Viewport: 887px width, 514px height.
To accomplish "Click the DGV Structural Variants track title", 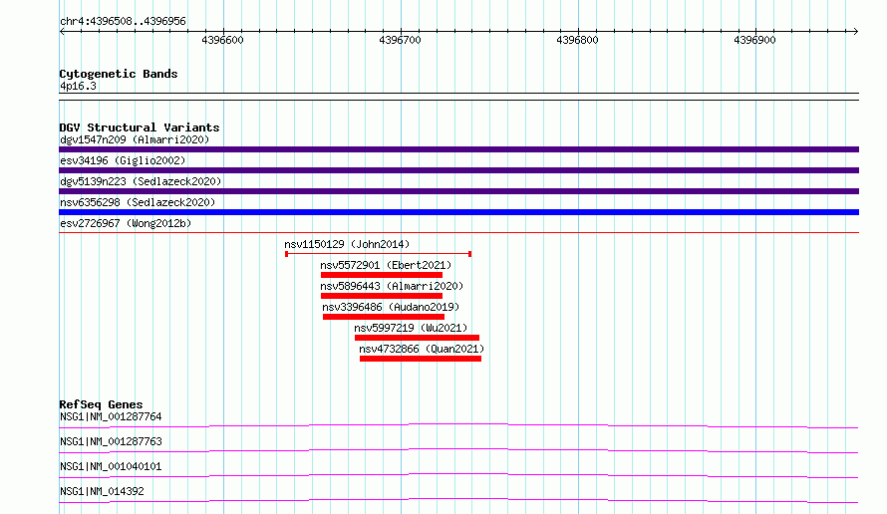I will coord(140,128).
